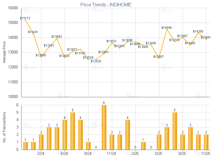The height and width of the screenshot is (158, 212).
Task: Click the chart title Price Trends - INDIHOME
Action: pyautogui.click(x=106, y=5)
